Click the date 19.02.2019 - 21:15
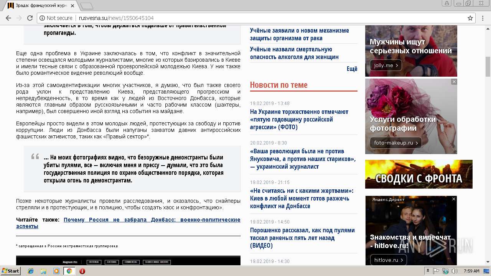Image resolution: width=491 pixels, height=276 pixels. 270,182
